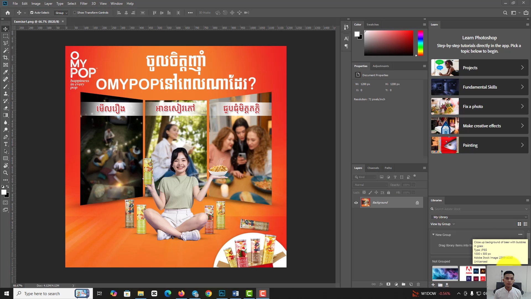Open Fundamental Skills tutorials
The image size is (531, 299).
pos(480,87)
